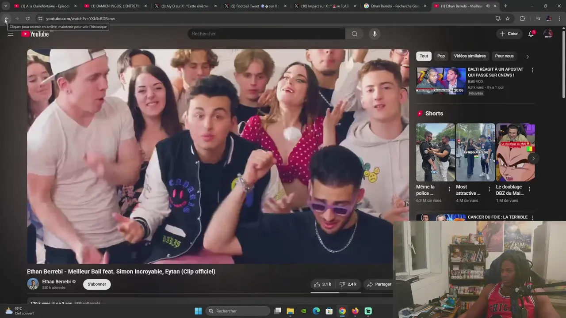Open the Ethan Berrebi channel avatar
This screenshot has height=318, width=566.
(x=33, y=284)
